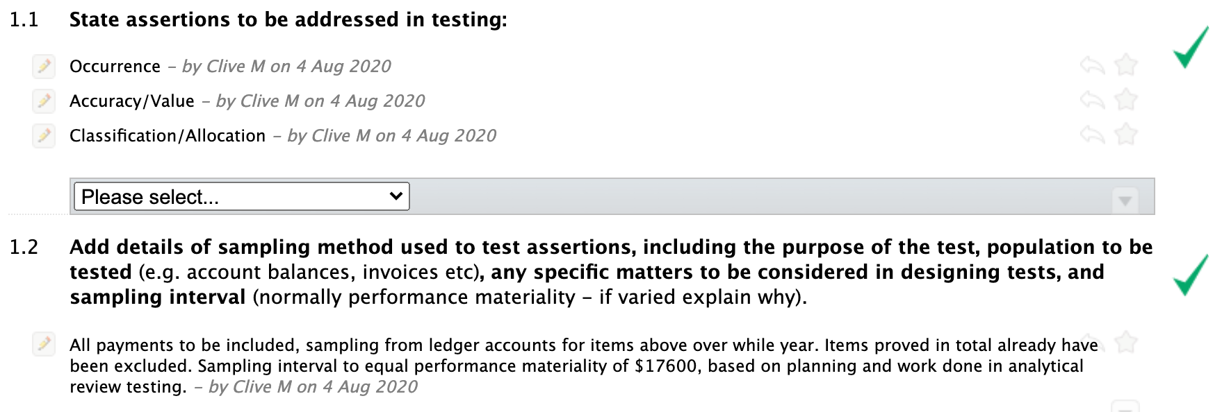Screen dimensions: 1222x412
Task: Open the Please select dropdown
Action: pyautogui.click(x=240, y=196)
